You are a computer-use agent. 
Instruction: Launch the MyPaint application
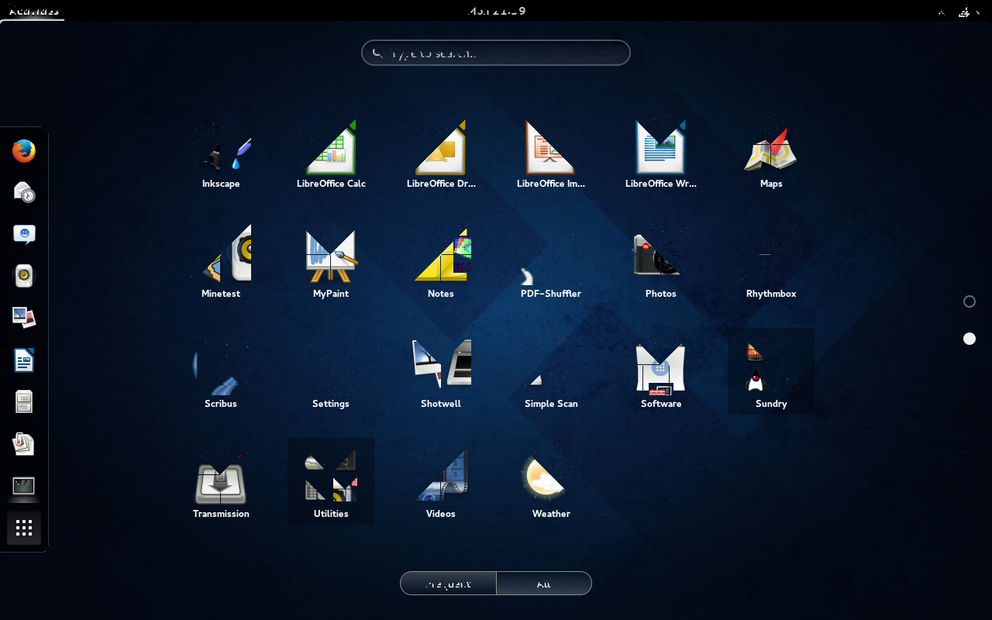coord(331,263)
